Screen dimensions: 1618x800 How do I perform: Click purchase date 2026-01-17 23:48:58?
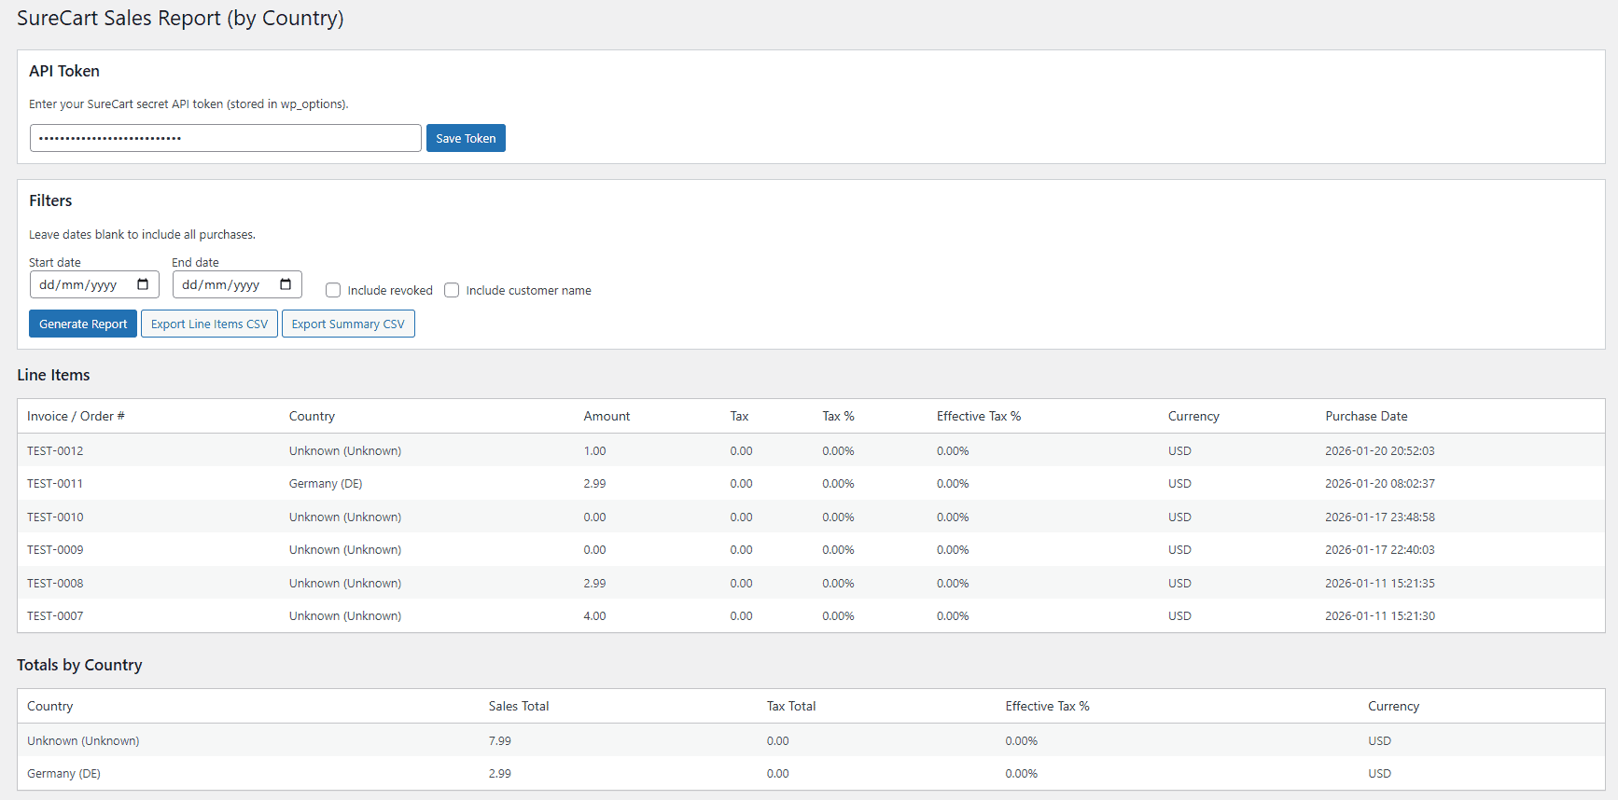(x=1380, y=517)
